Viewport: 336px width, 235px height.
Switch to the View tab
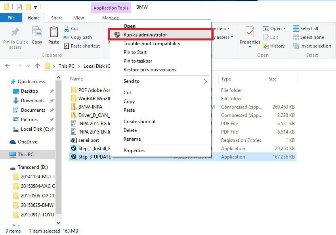point(79,18)
